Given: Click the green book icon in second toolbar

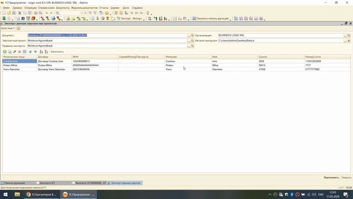Looking at the screenshot, I should pyautogui.click(x=4, y=18).
